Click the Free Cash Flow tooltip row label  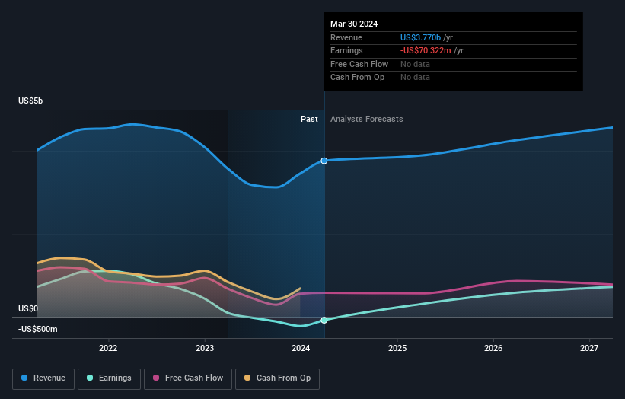click(x=359, y=64)
